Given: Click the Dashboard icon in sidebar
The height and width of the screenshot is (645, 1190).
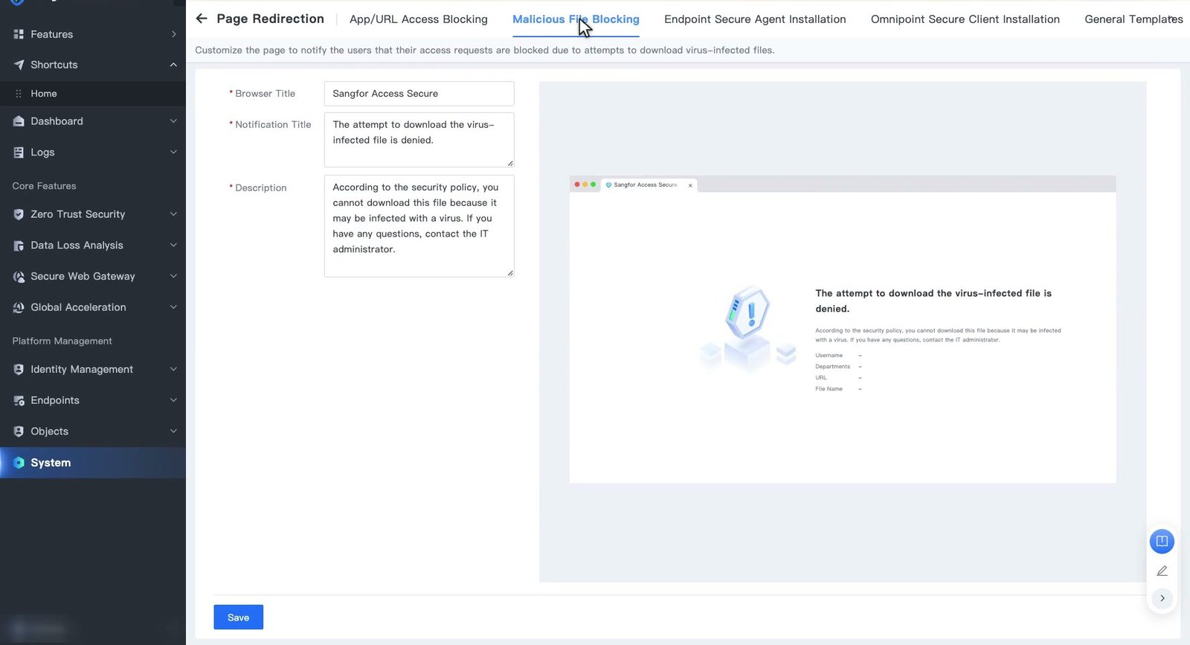Looking at the screenshot, I should point(19,121).
